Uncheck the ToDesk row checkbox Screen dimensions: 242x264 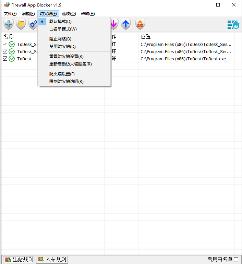(5, 58)
